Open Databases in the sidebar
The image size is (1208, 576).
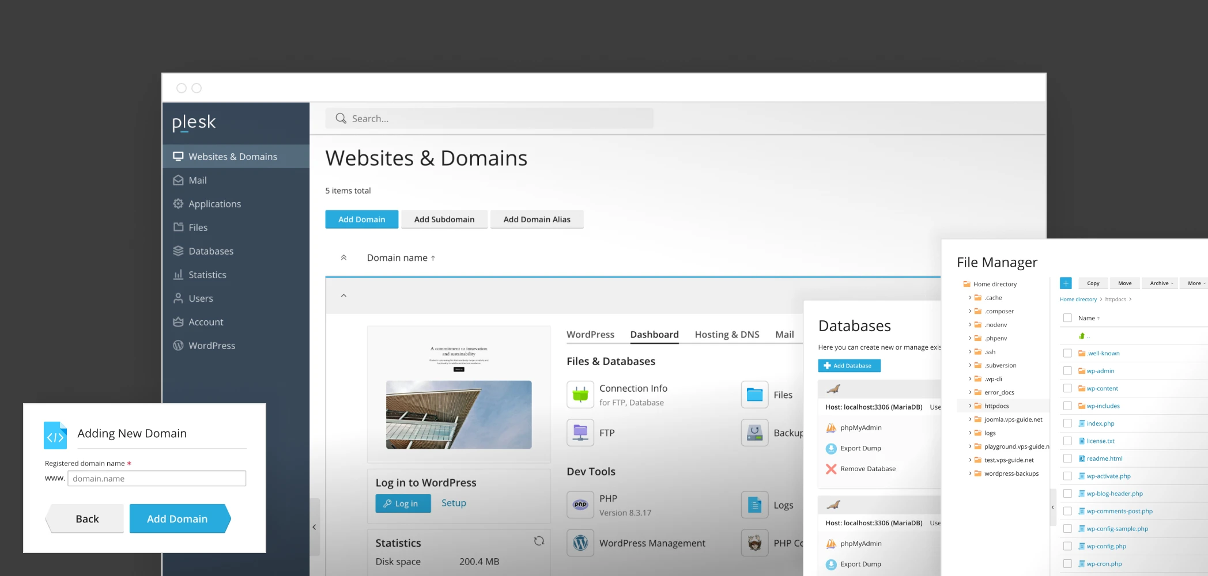pyautogui.click(x=235, y=251)
